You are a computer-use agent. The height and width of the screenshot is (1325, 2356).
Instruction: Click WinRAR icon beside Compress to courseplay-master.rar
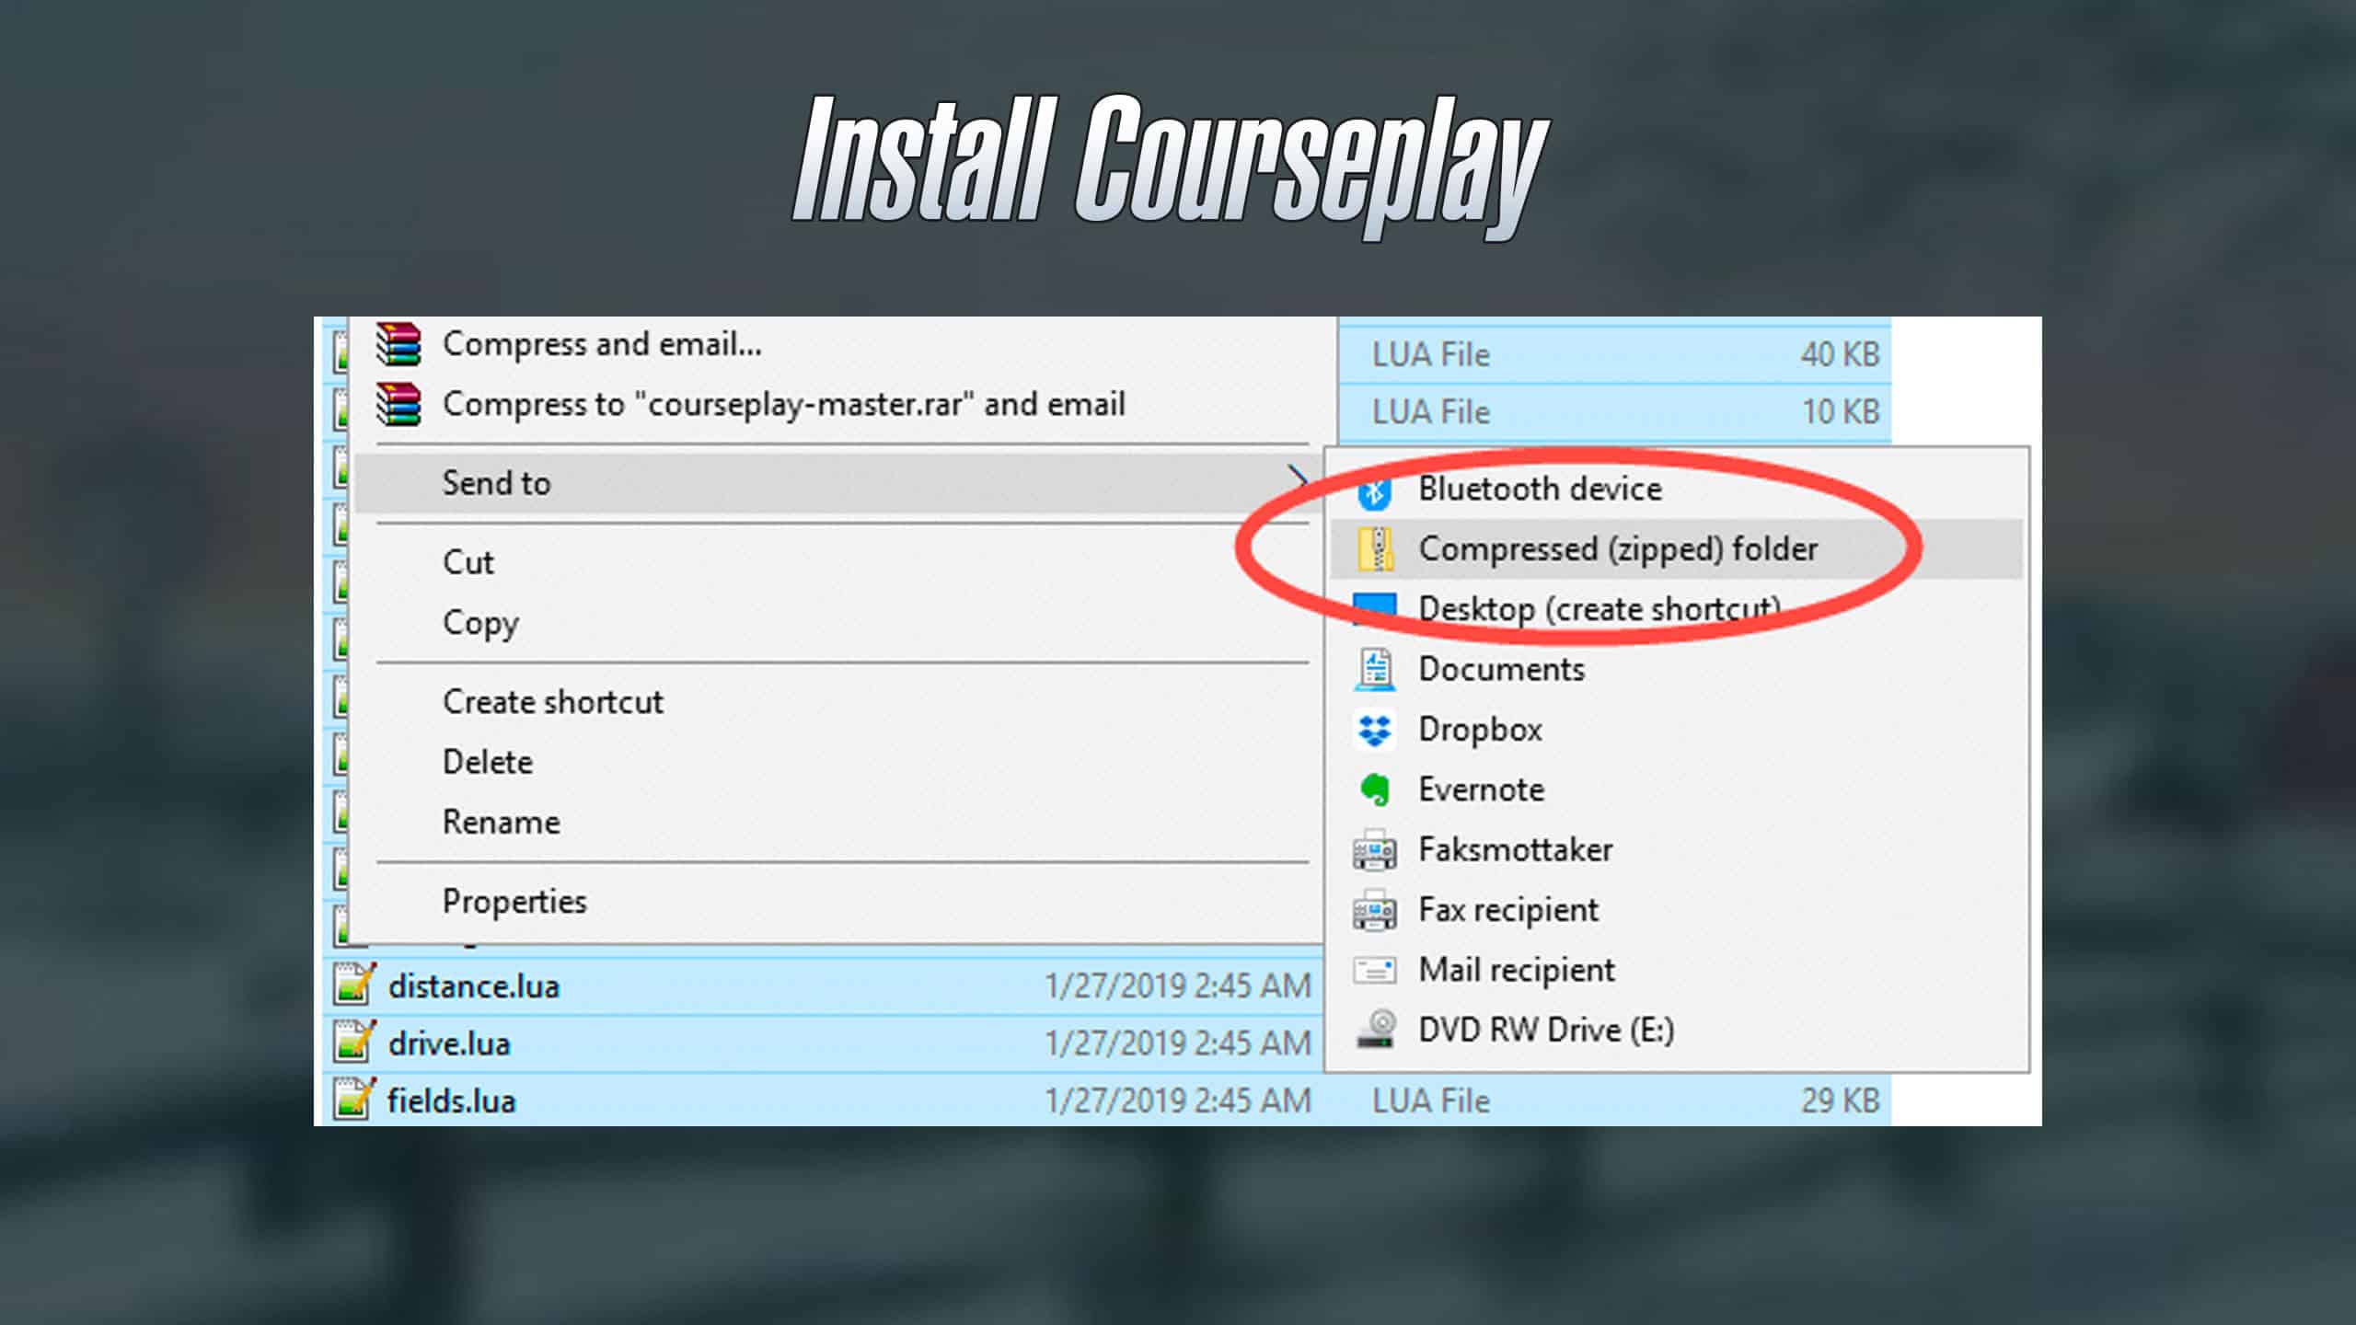(398, 405)
